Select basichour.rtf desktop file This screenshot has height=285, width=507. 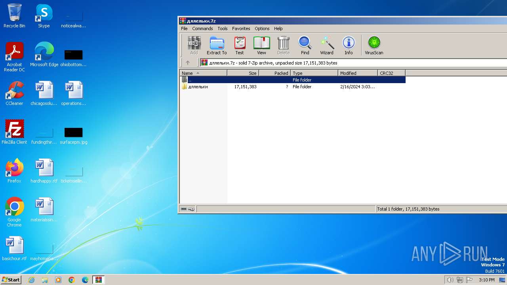[14, 249]
